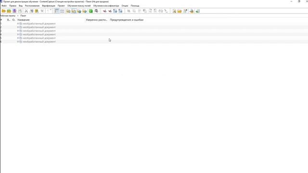Expand the document in row 2
Image resolution: width=308 pixels, height=173 pixels.
point(18,27)
